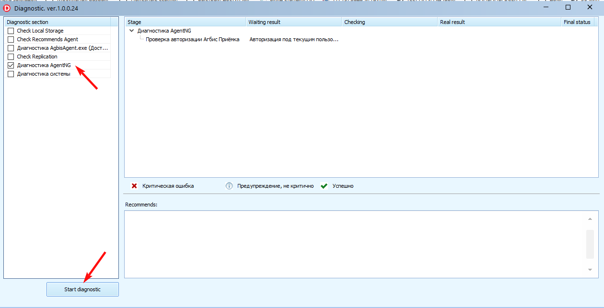Viewport: 604px width, 308px height.
Task: Click the Recommends scrollbar down arrow
Action: click(x=590, y=270)
